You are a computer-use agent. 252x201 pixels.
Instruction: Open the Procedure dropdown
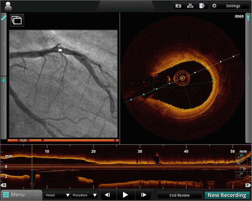[x=85, y=195]
